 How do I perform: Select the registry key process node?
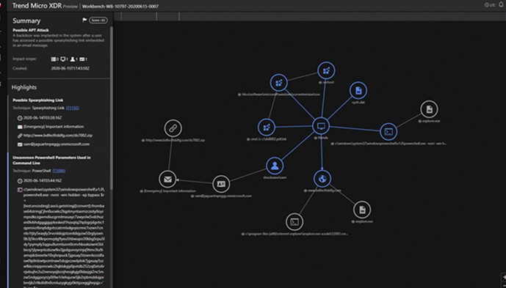279,83
